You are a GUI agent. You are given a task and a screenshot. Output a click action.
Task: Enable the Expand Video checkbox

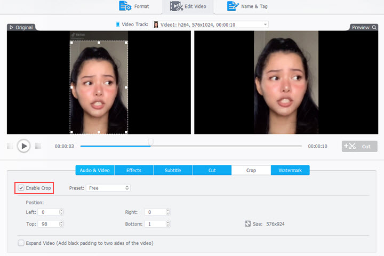pos(21,243)
